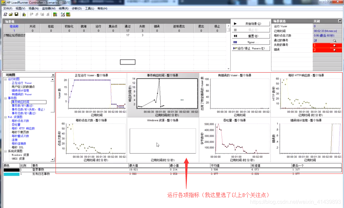Click the 事务响应时间 - 整个场景 graph
This screenshot has height=208, width=344.
coord(163,95)
